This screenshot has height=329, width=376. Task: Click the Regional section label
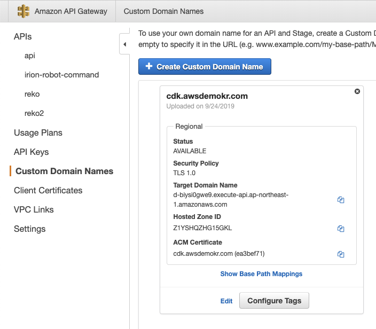click(189, 127)
